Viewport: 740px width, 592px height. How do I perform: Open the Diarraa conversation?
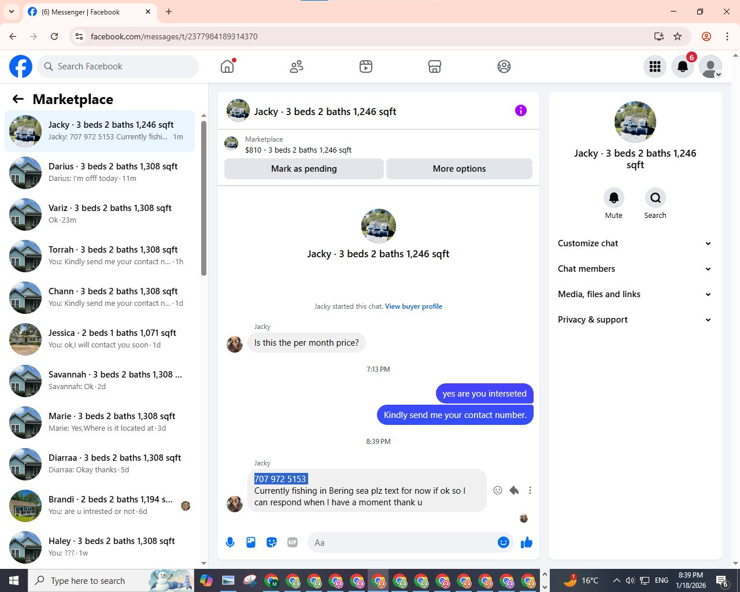click(100, 464)
